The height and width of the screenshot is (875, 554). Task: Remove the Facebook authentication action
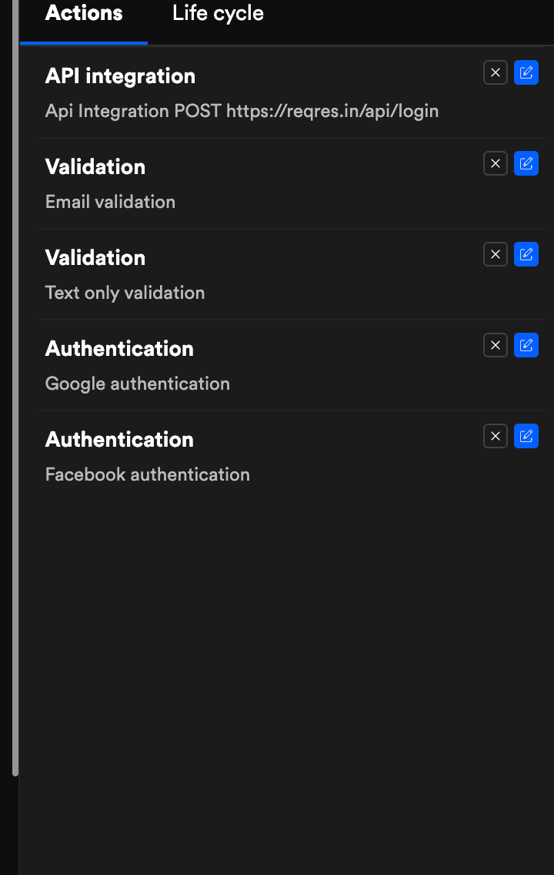coord(496,437)
